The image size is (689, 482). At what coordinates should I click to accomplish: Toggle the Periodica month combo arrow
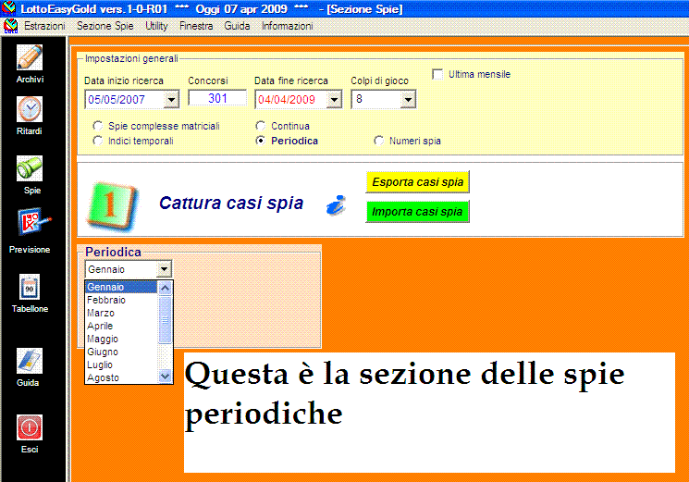[x=164, y=269]
